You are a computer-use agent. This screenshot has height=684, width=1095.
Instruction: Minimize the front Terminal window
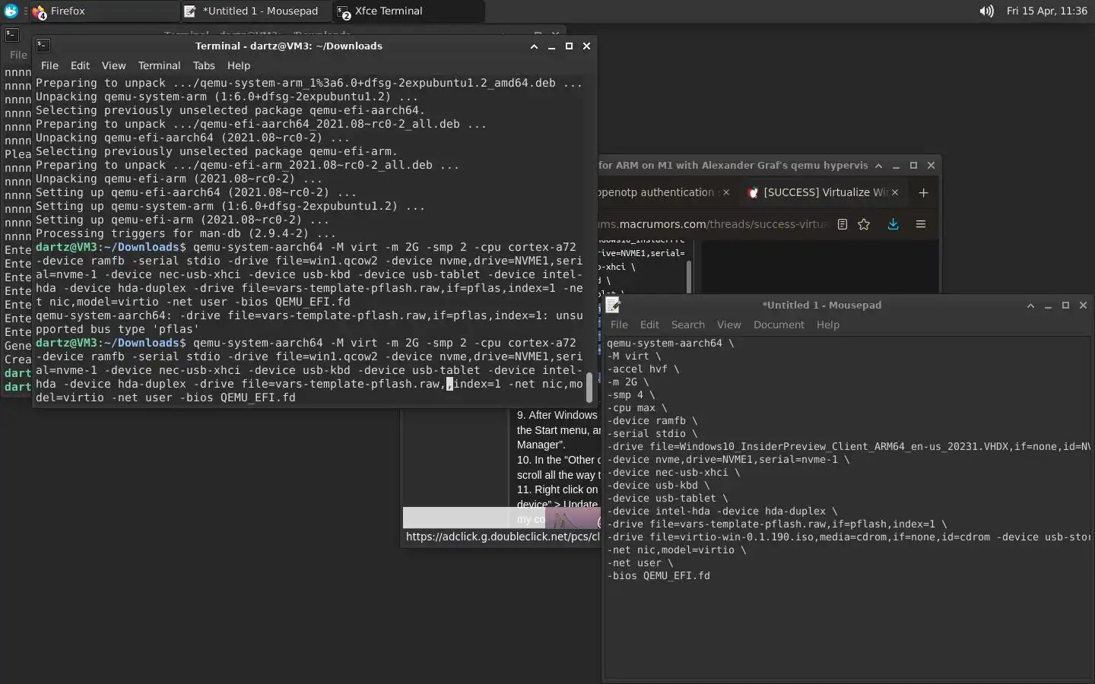click(x=551, y=46)
